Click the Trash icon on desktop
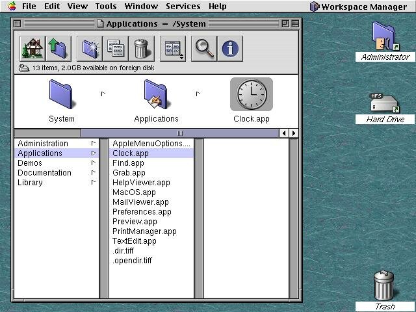The image size is (416, 312). (x=383, y=285)
